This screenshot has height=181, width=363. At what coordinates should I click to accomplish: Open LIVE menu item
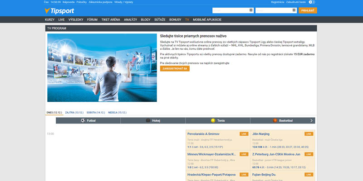tap(61, 19)
